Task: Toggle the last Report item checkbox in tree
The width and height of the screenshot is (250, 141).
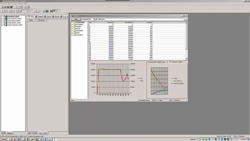Action: point(4,25)
